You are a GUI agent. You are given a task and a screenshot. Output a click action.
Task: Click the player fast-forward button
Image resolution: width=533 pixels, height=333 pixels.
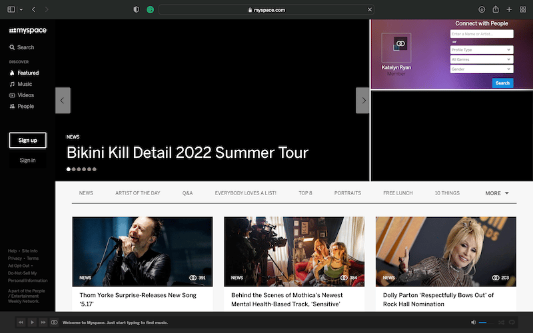[x=43, y=322]
